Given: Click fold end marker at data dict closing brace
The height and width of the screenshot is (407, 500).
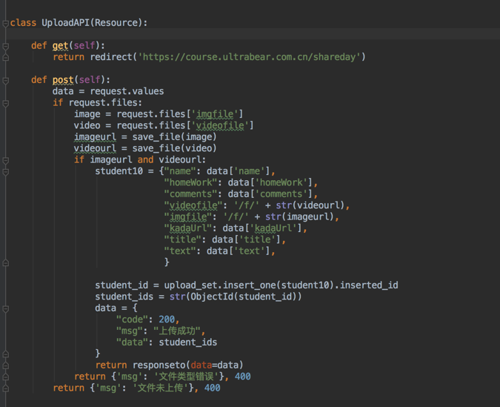Looking at the screenshot, I should click(5, 354).
